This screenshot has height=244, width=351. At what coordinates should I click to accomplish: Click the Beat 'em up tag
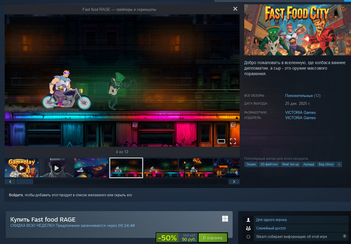[x=291, y=165]
